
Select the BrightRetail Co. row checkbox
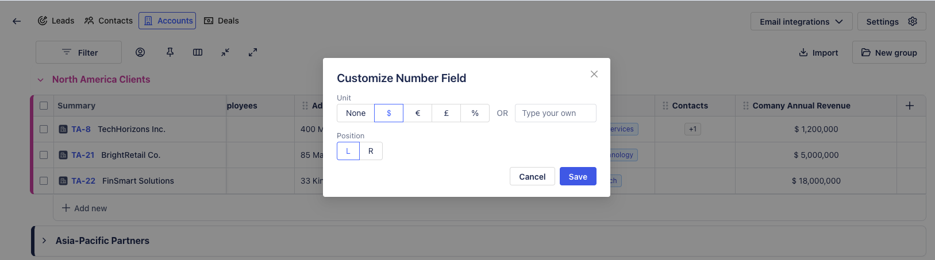tap(44, 155)
